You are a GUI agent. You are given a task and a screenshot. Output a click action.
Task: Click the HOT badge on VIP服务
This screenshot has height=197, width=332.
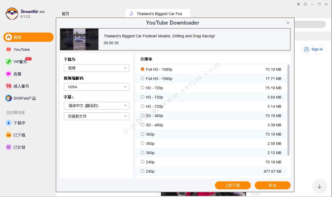(x=28, y=59)
